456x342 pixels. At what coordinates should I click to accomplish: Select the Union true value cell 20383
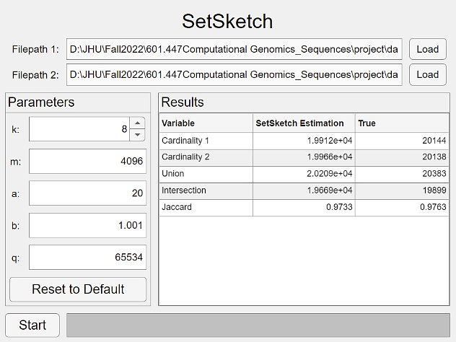(x=401, y=174)
